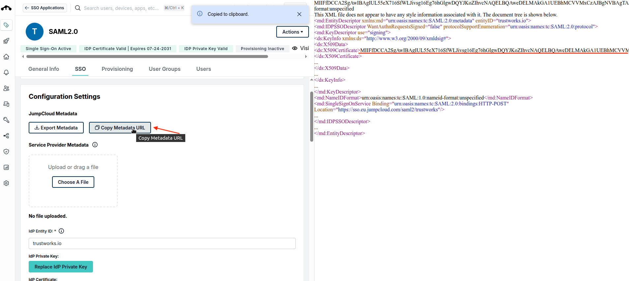
Task: Click the up arrow of the vertical scrollbar
Action: point(312,80)
